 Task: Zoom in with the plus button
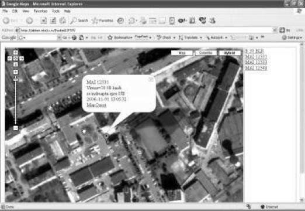16,72
